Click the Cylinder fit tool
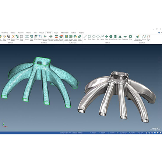 115,37
